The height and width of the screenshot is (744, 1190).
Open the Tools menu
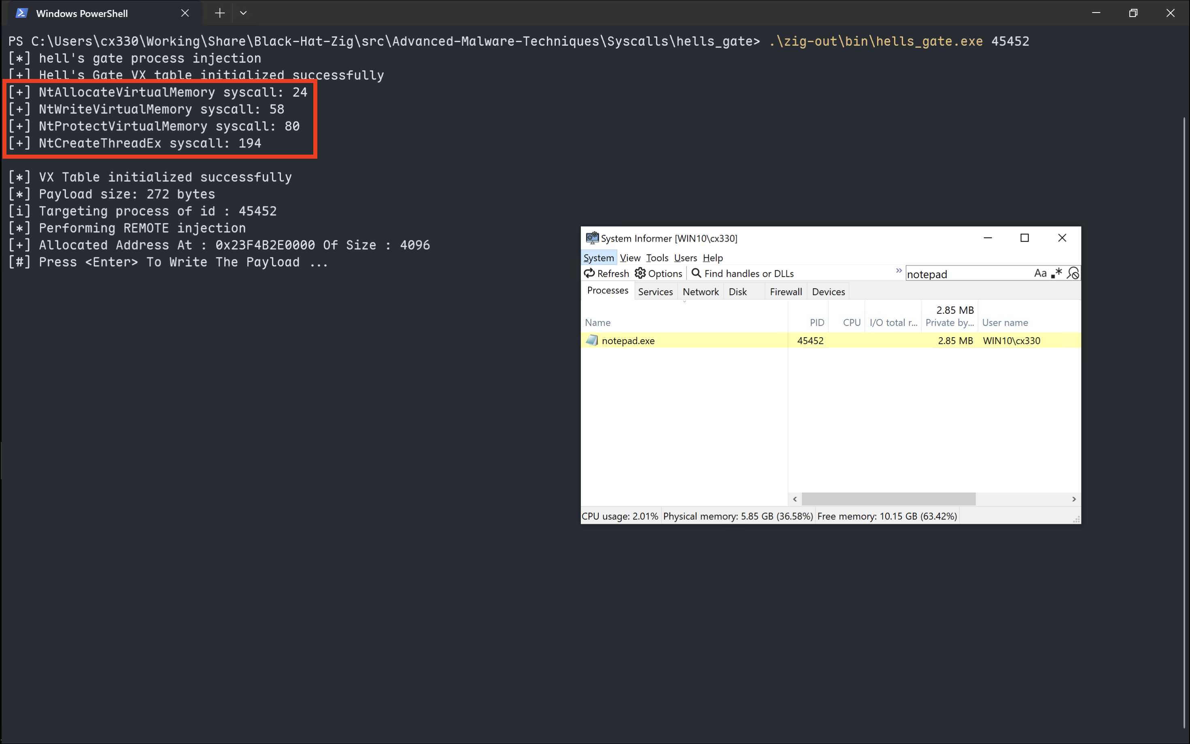coord(657,258)
